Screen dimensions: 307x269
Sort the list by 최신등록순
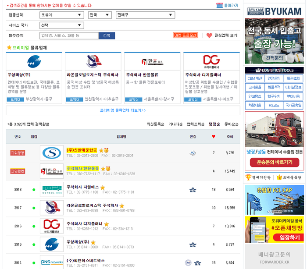[x=155, y=124]
